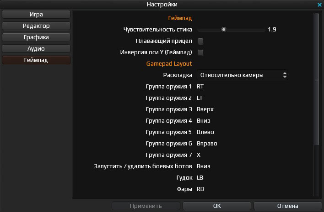Image resolution: width=324 pixels, height=212 pixels.
Task: Click the Гудок label
Action: point(184,178)
